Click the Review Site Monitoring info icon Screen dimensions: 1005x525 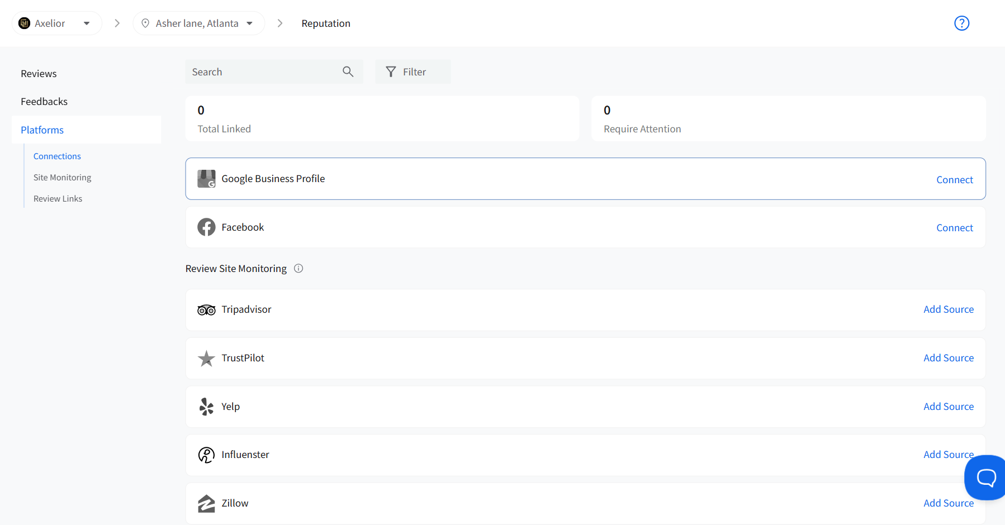click(298, 269)
